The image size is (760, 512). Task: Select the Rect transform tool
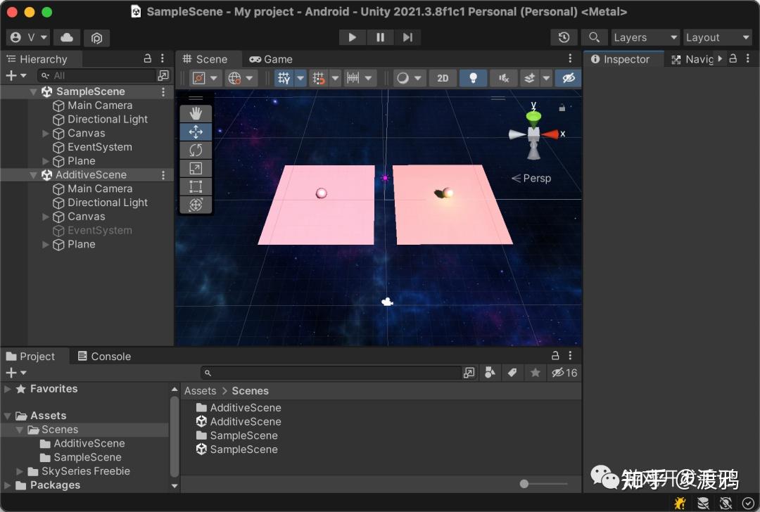[196, 186]
